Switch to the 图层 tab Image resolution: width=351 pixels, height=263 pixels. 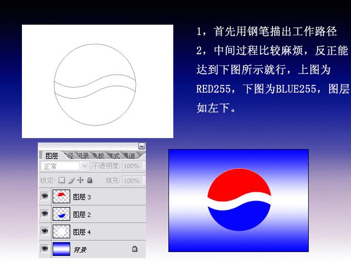click(x=52, y=156)
